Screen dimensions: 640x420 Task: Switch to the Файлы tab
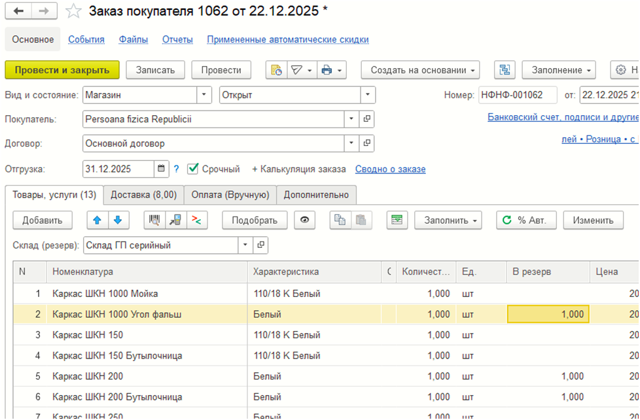point(133,40)
